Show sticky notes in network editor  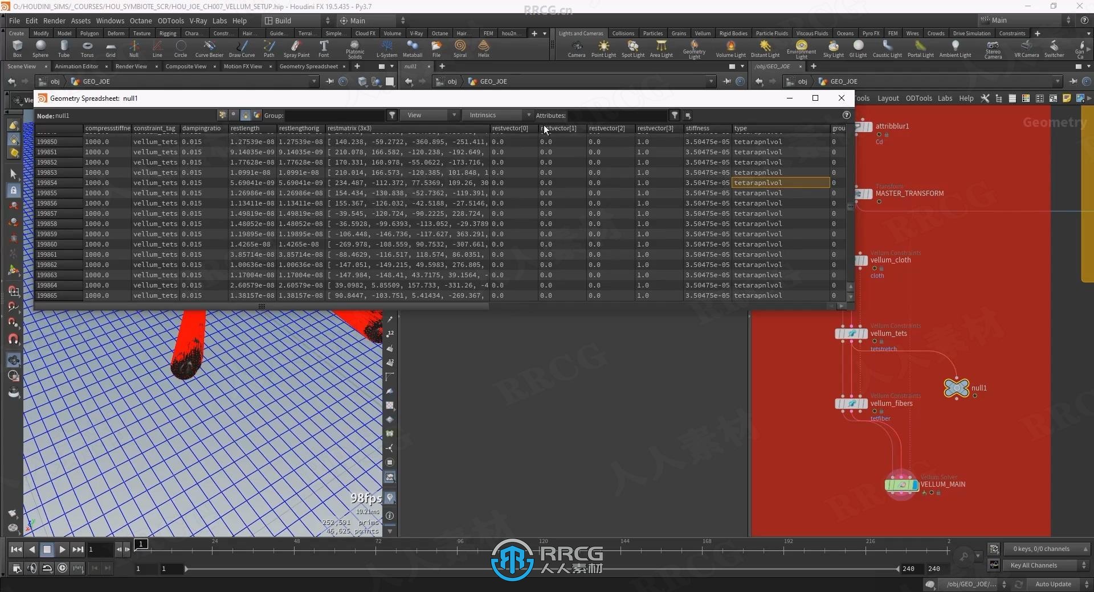[1067, 98]
